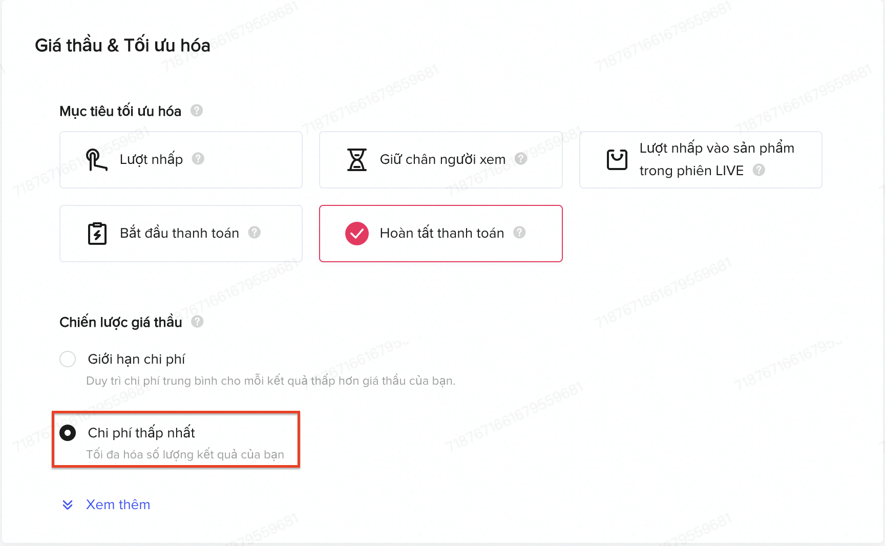Viewport: 885px width, 546px height.
Task: Choose the Lượt nhấp optimization goal label
Action: pyautogui.click(x=151, y=159)
